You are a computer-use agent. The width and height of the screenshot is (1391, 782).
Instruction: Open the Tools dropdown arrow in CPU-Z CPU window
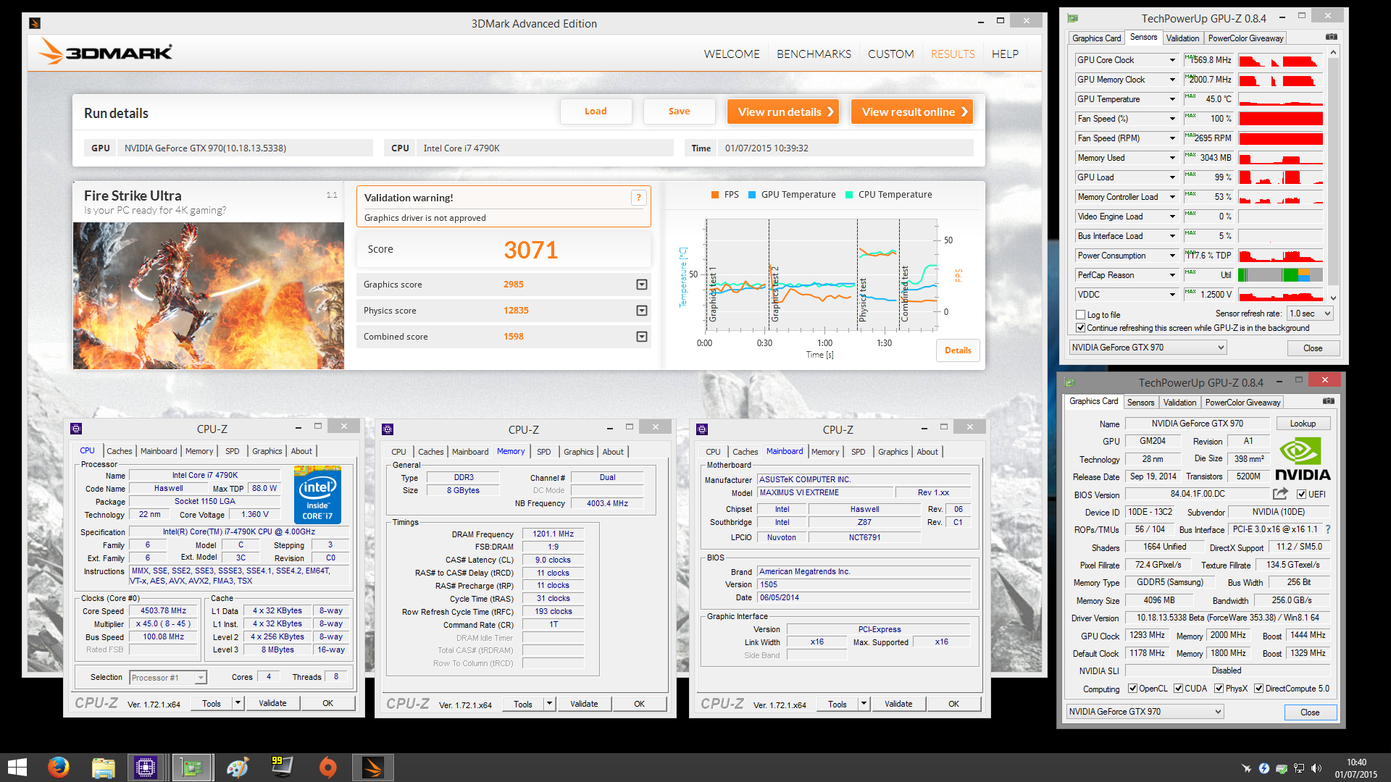pyautogui.click(x=238, y=703)
